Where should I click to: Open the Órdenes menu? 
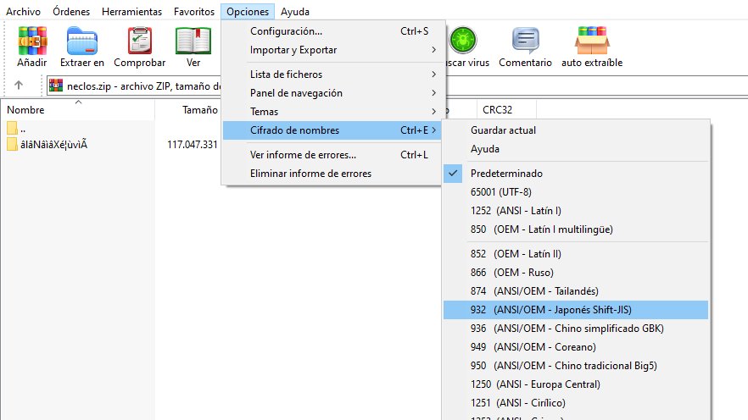(x=71, y=11)
